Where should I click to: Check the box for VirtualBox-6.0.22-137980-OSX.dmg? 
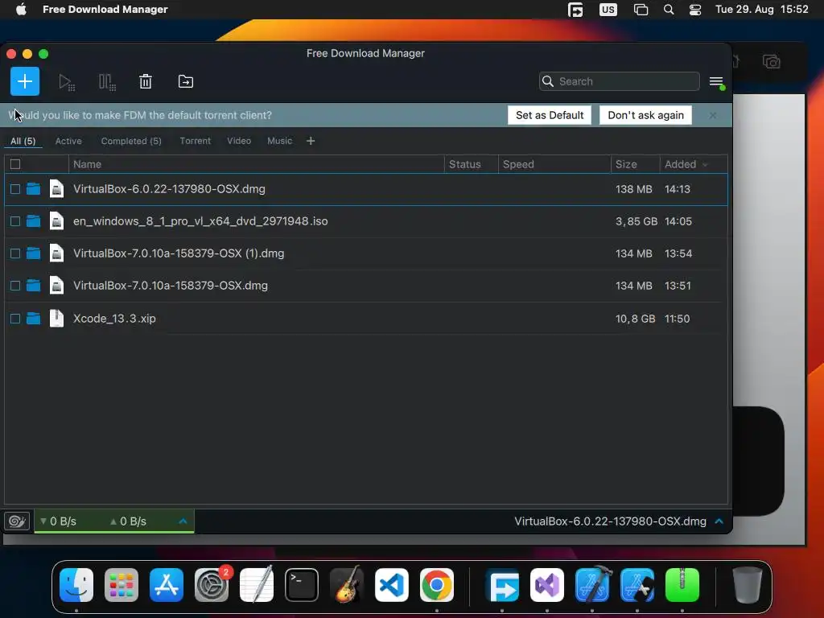(15, 189)
